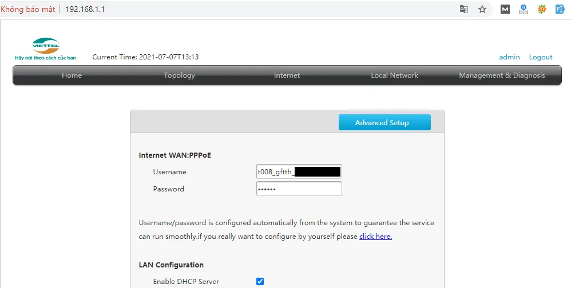Screen dimensions: 571x288
Task: Click the Logout link
Action: [x=541, y=57]
